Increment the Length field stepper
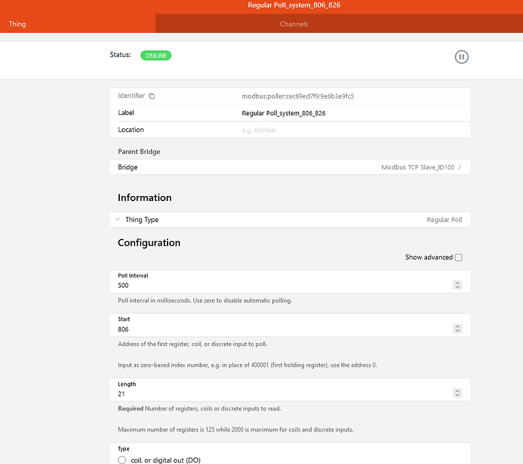Image resolution: width=523 pixels, height=464 pixels. [x=457, y=391]
